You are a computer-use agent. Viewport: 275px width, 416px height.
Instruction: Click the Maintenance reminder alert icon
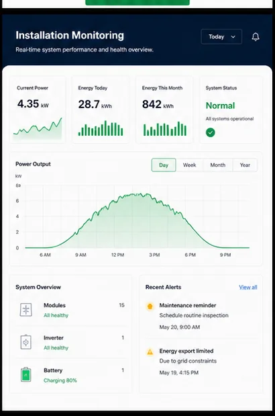coord(150,306)
